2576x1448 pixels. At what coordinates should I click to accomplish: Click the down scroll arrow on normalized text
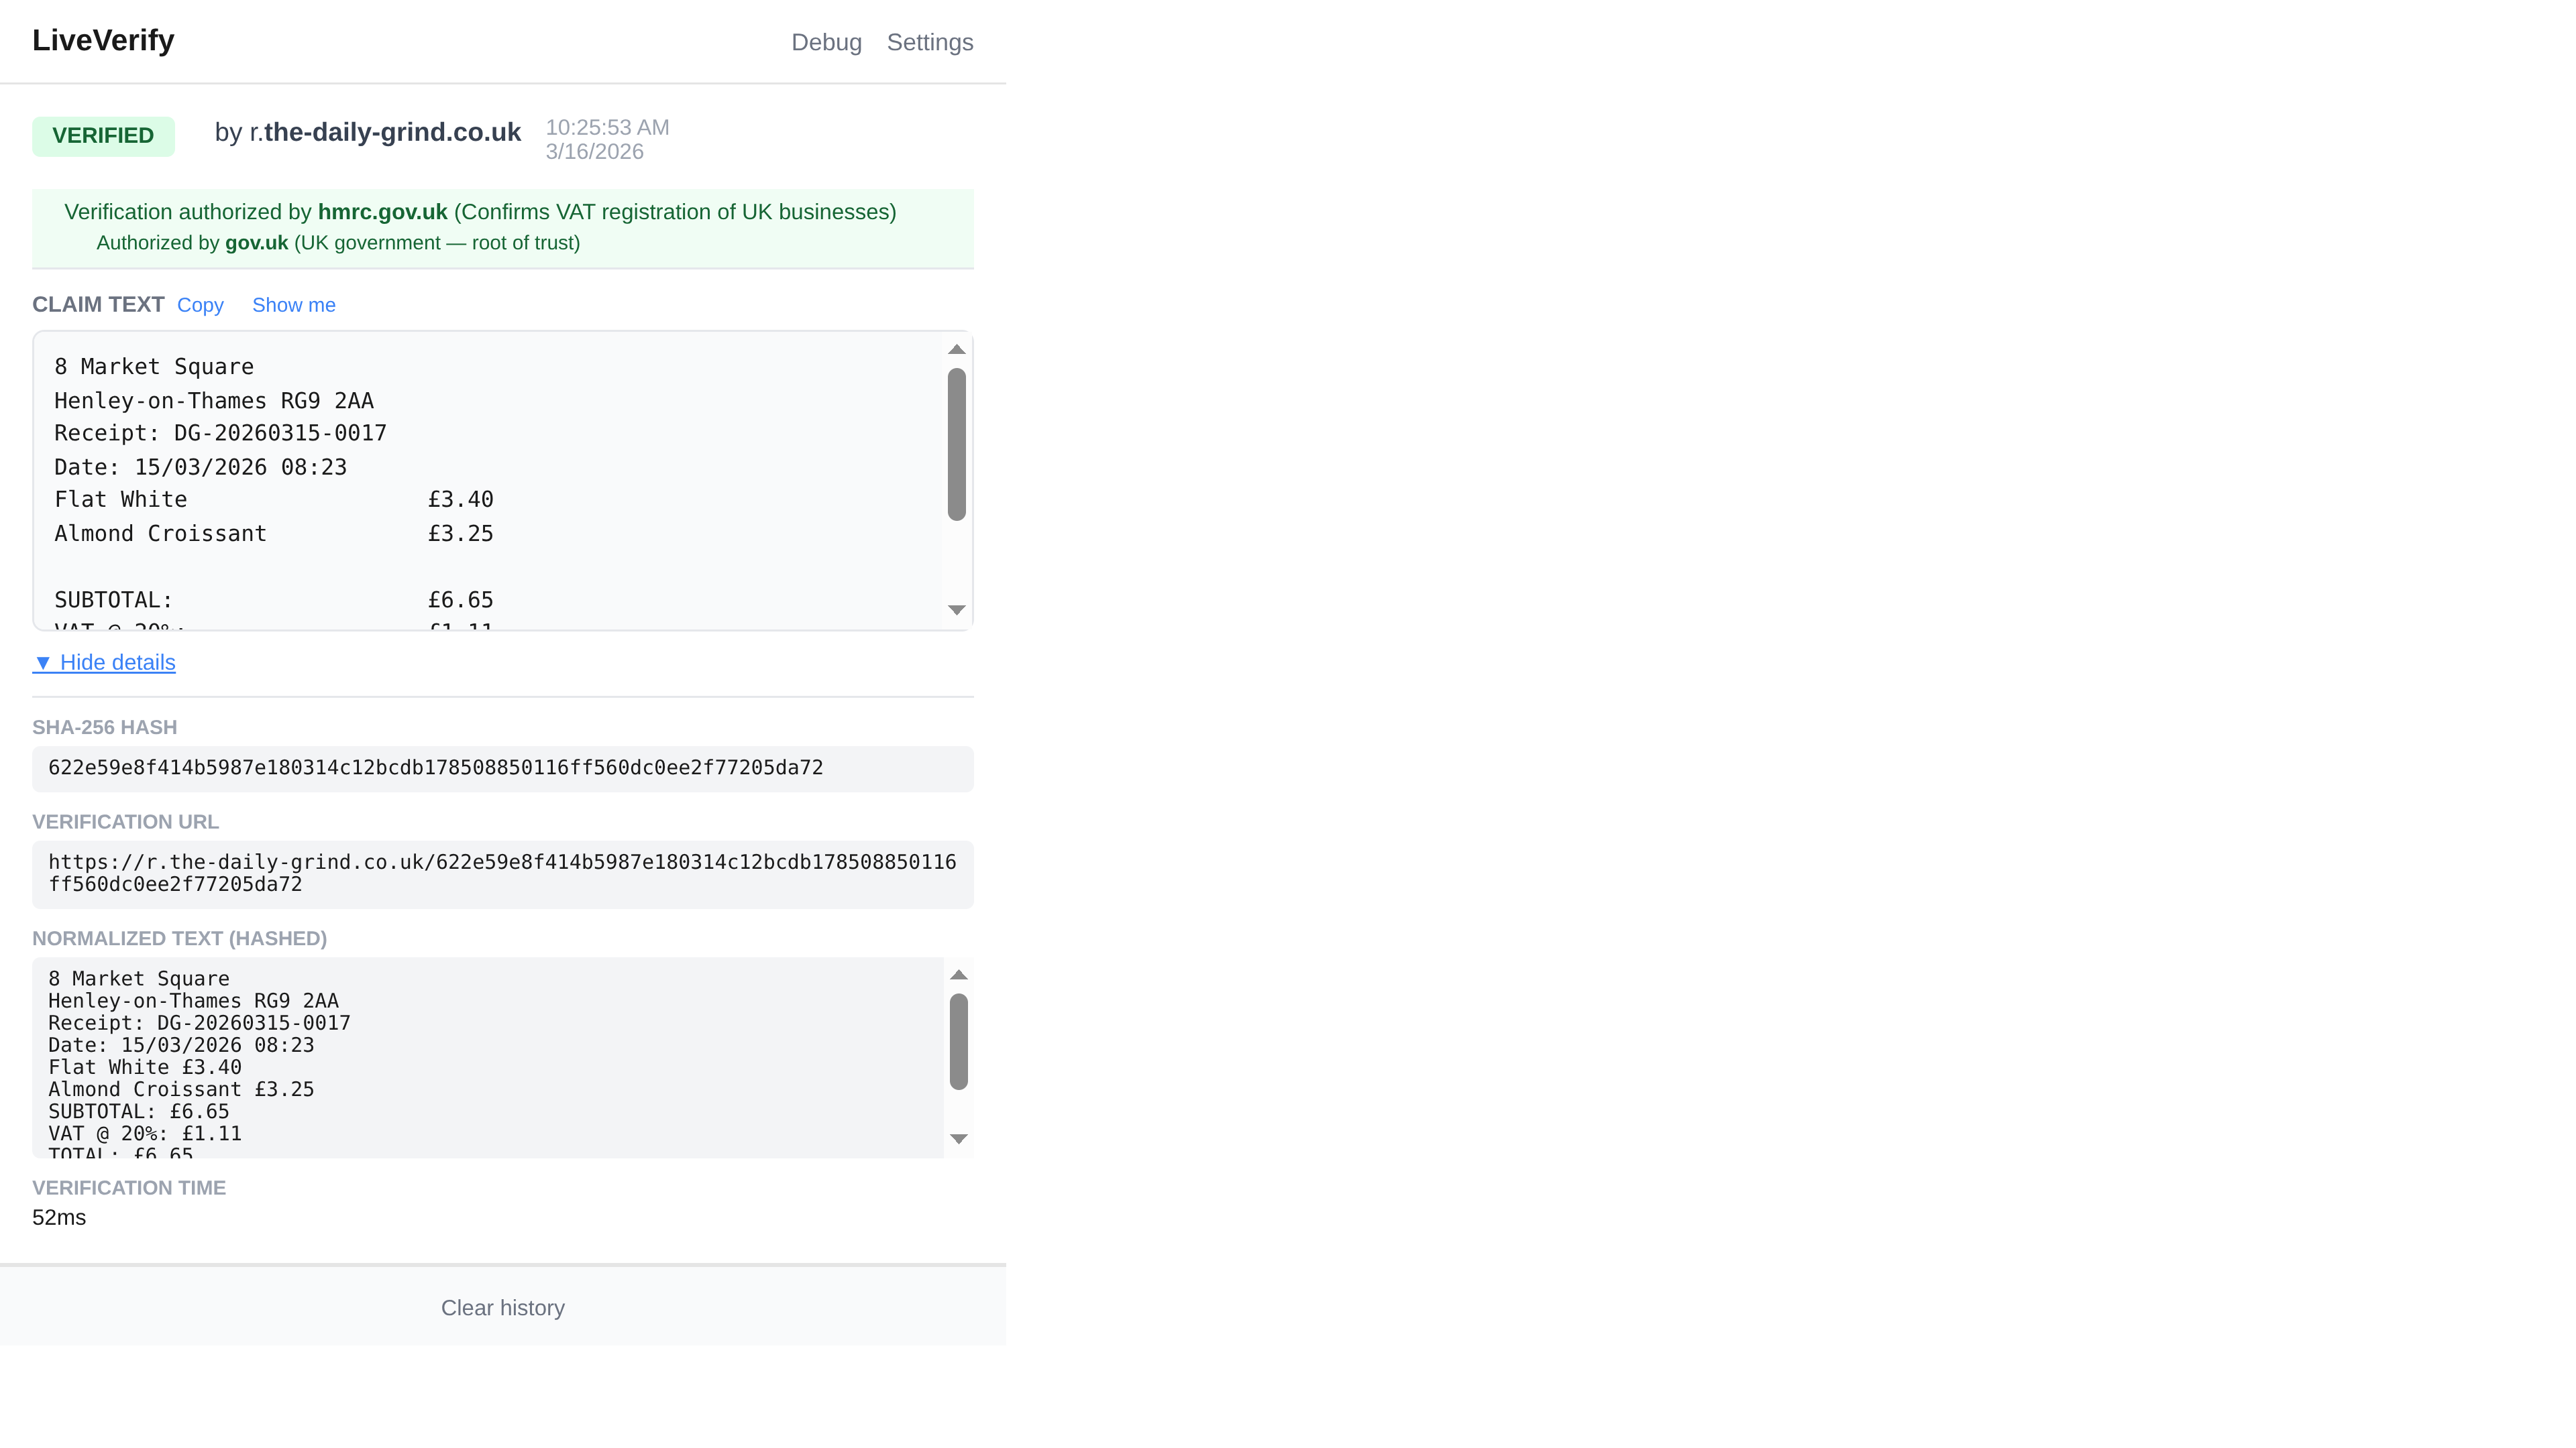960,1138
